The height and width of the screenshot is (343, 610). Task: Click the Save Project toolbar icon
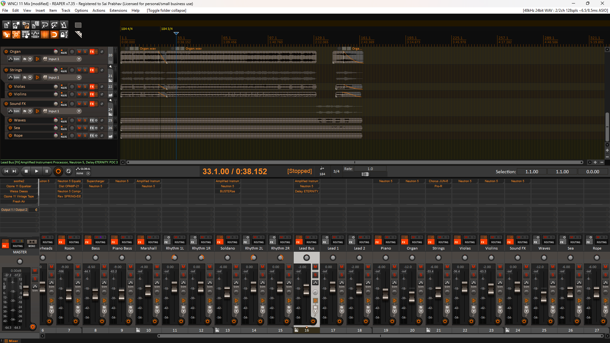tap(25, 25)
